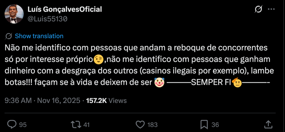
Task: Like the post with the heart icon
Action: pos(141,124)
